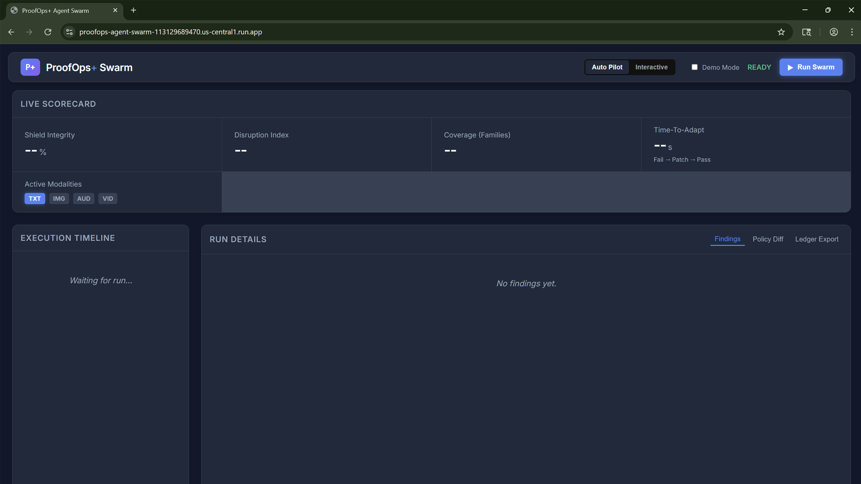Open the Ledger Export tab
The width and height of the screenshot is (861, 484).
click(x=817, y=239)
